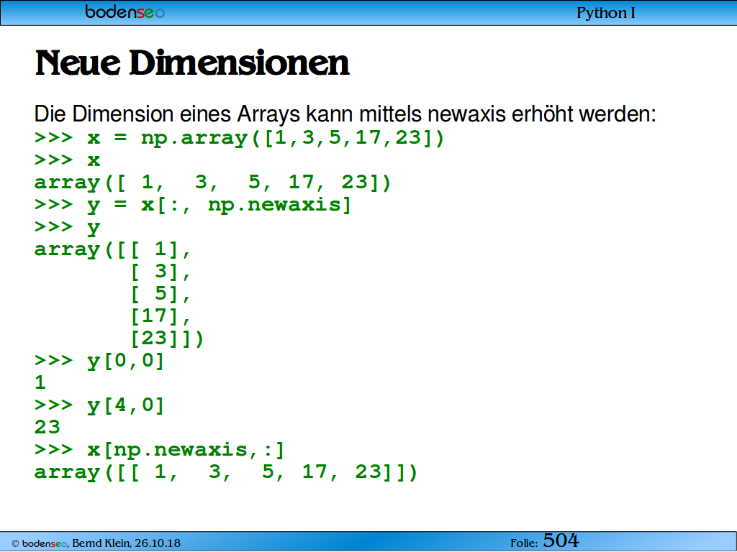This screenshot has height=552, width=737.
Task: Click the 'Python I' header title
Action: [x=606, y=13]
